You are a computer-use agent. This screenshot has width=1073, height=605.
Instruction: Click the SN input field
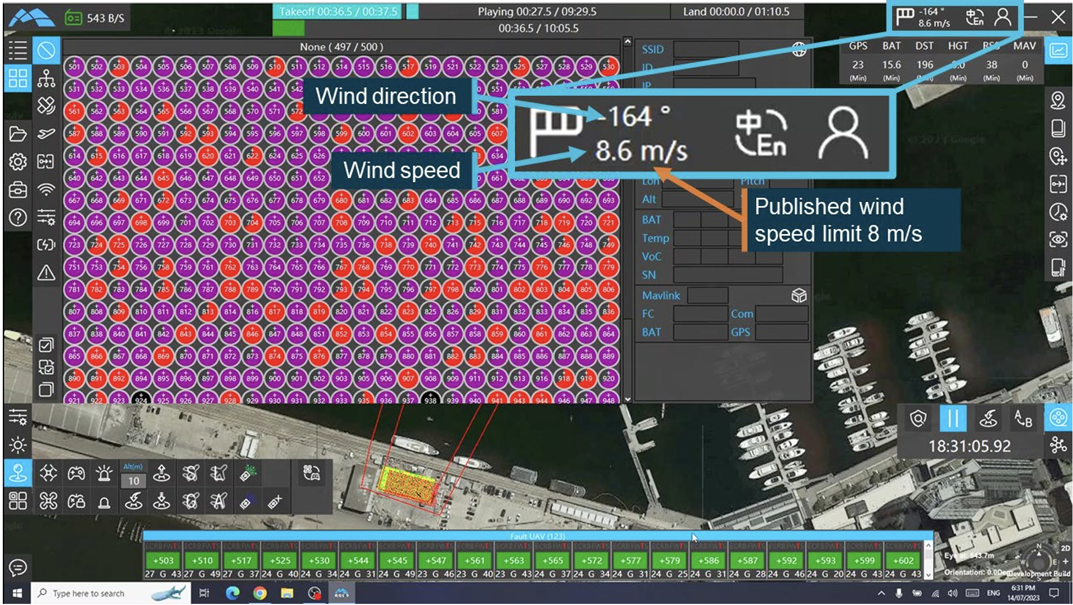point(728,275)
